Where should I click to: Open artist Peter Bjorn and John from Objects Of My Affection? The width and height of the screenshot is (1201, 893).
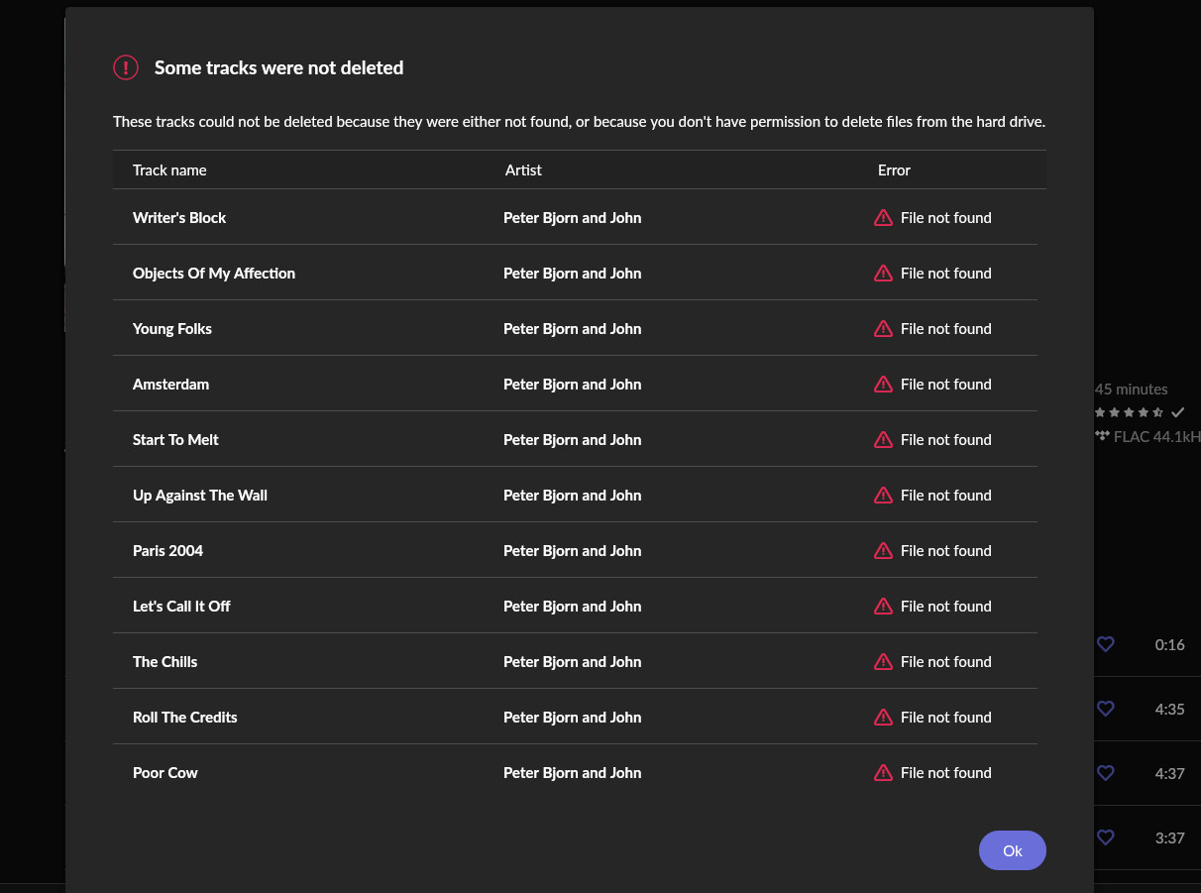pos(572,273)
